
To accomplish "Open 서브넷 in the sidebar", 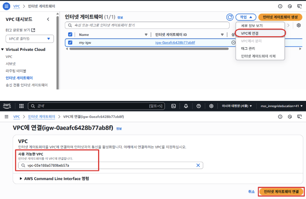I will [x=11, y=64].
